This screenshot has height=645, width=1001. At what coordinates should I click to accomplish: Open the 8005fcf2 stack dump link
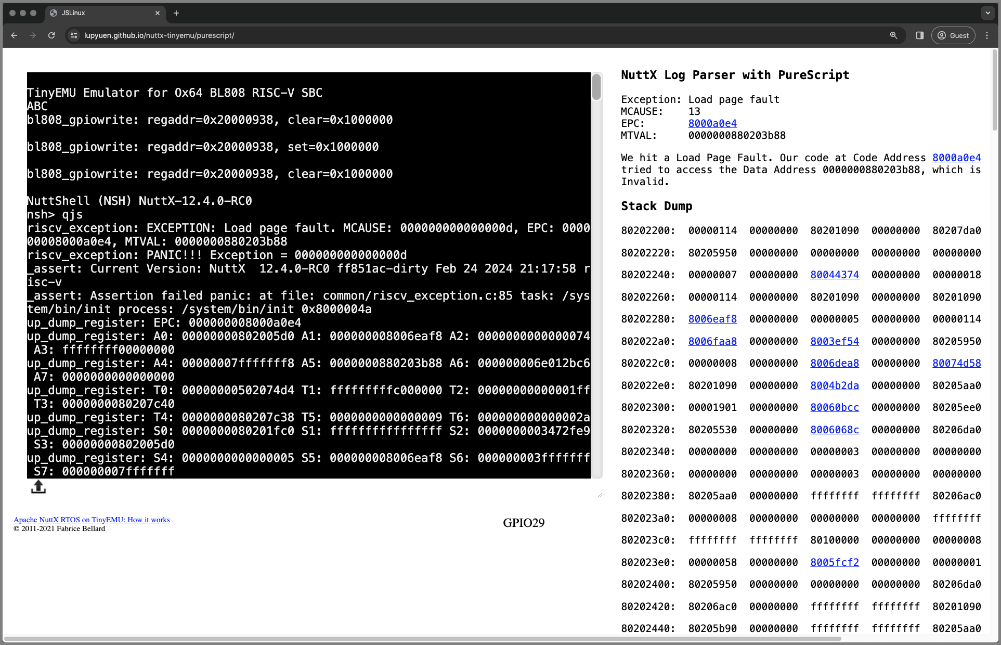point(835,562)
